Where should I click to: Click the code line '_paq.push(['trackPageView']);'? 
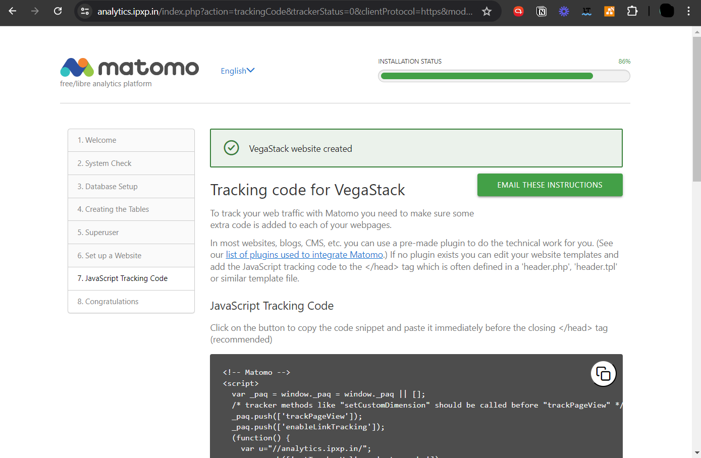297,416
